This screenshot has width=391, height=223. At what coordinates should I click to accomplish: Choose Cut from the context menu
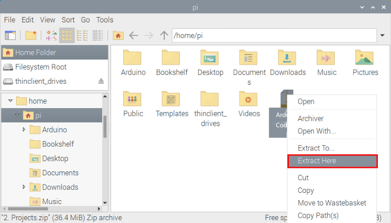(332, 178)
